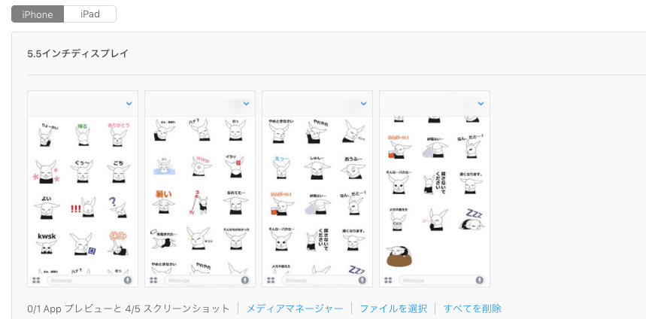Click the orange 休み sticker in first screenshot

pos(119,244)
